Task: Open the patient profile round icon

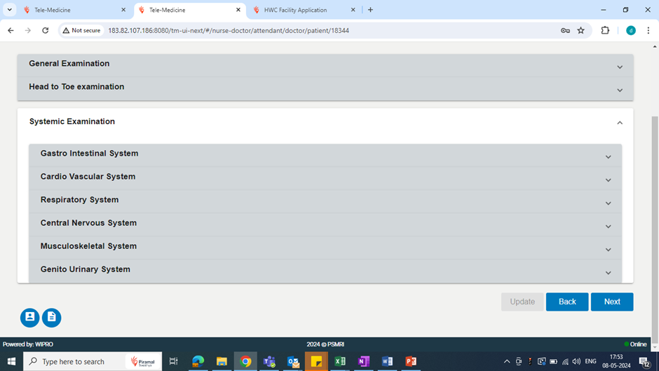Action: coord(30,317)
